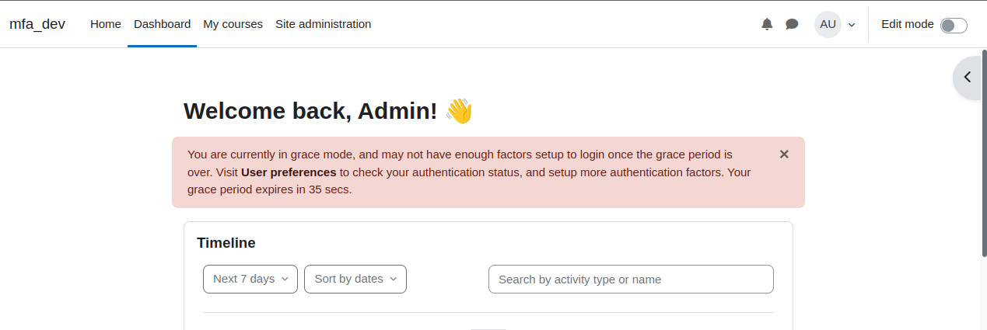Open the notifications bell icon
The image size is (987, 330).
[767, 24]
